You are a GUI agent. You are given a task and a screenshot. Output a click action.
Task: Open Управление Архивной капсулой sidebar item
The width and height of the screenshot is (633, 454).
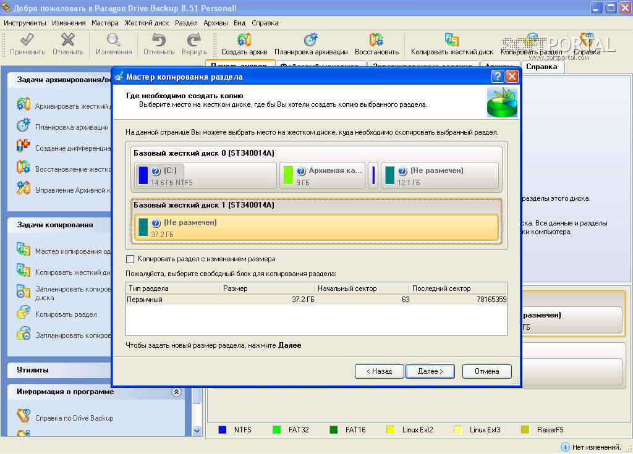pyautogui.click(x=64, y=190)
